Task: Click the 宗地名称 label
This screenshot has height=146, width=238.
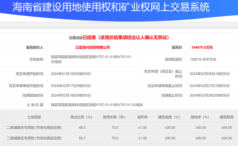Action: (x=36, y=59)
